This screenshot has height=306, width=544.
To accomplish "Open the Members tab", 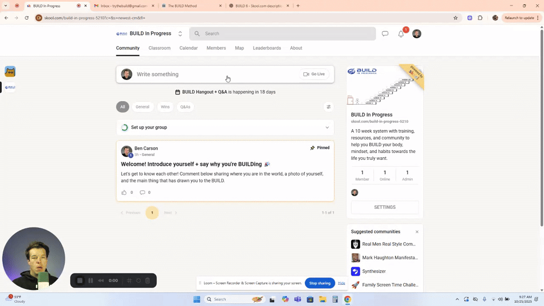I will pyautogui.click(x=216, y=48).
